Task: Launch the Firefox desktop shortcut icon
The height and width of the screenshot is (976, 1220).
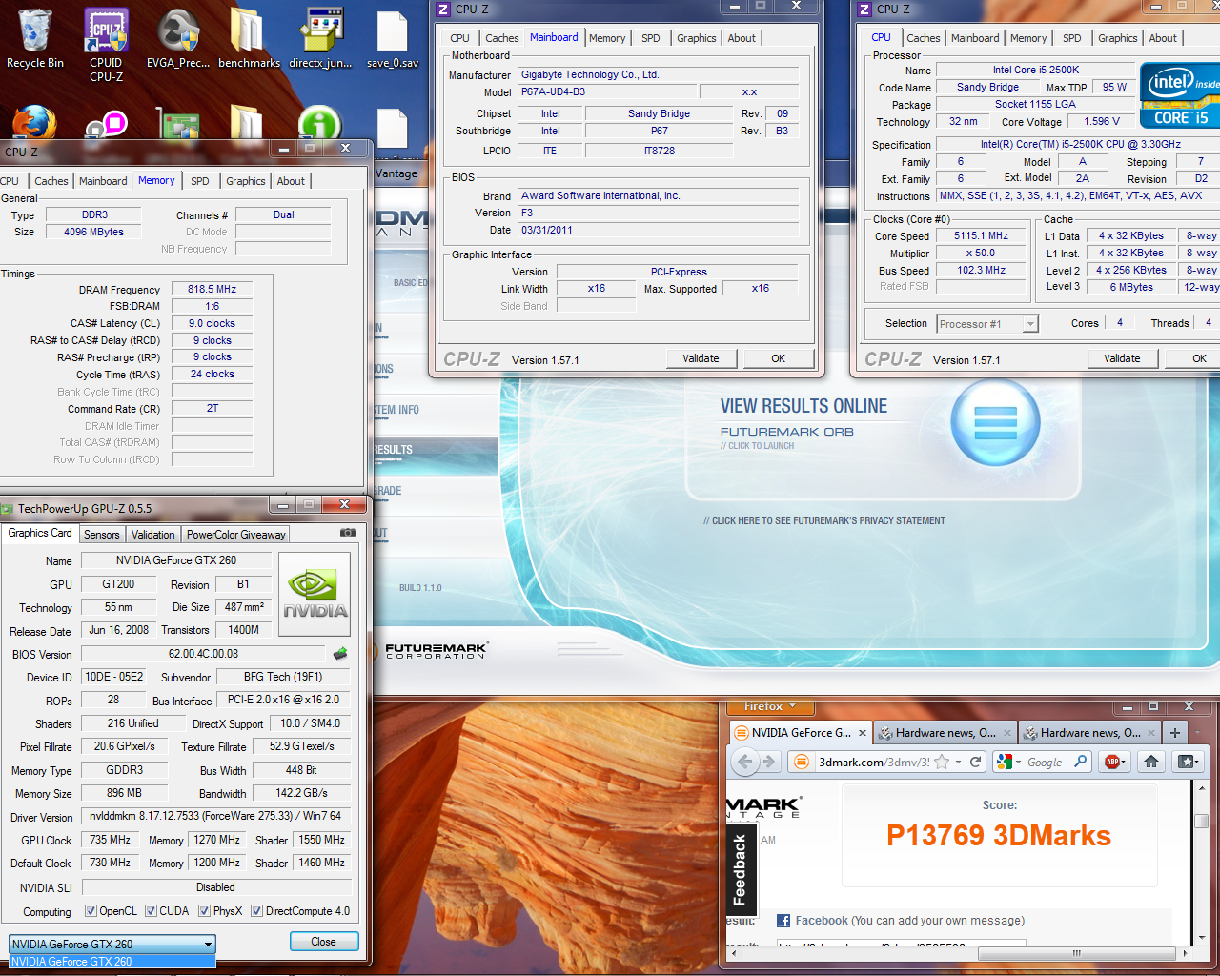Action: pyautogui.click(x=34, y=124)
